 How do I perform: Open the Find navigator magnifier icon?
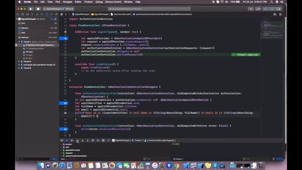point(32,14)
